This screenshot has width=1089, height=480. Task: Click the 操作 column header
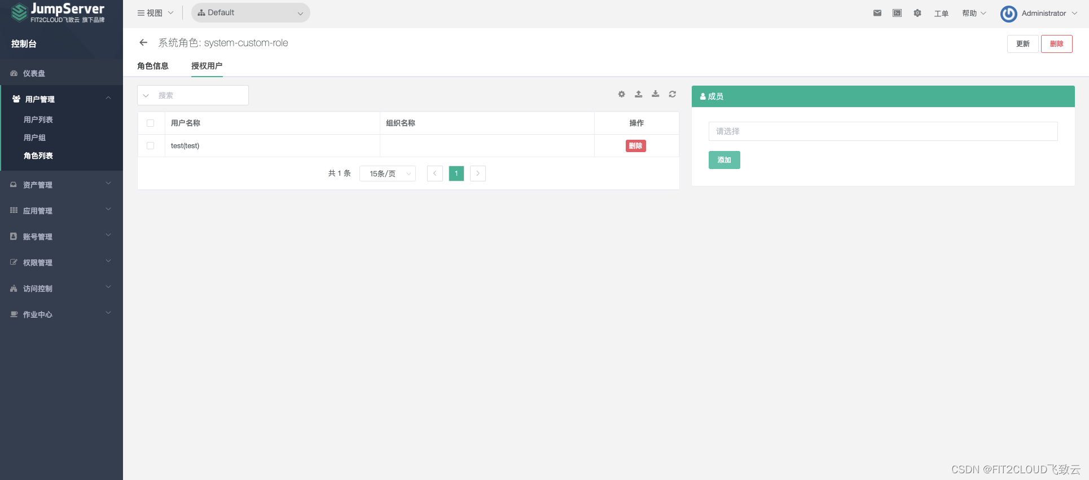(636, 123)
